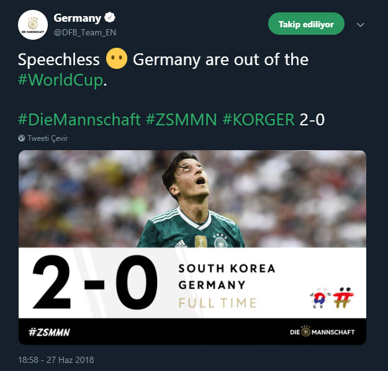This screenshot has height=371, width=388.
Task: Click the South Korea flag emblem in image
Action: [x=317, y=297]
